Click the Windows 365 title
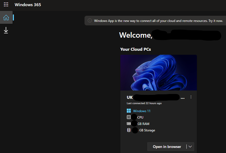The width and height of the screenshot is (226, 153). (28, 5)
